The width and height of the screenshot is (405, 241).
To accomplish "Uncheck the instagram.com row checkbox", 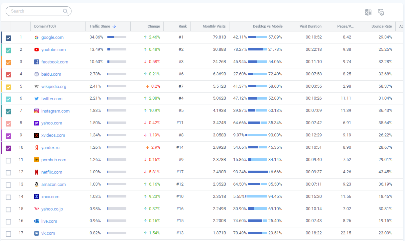I will (8, 112).
